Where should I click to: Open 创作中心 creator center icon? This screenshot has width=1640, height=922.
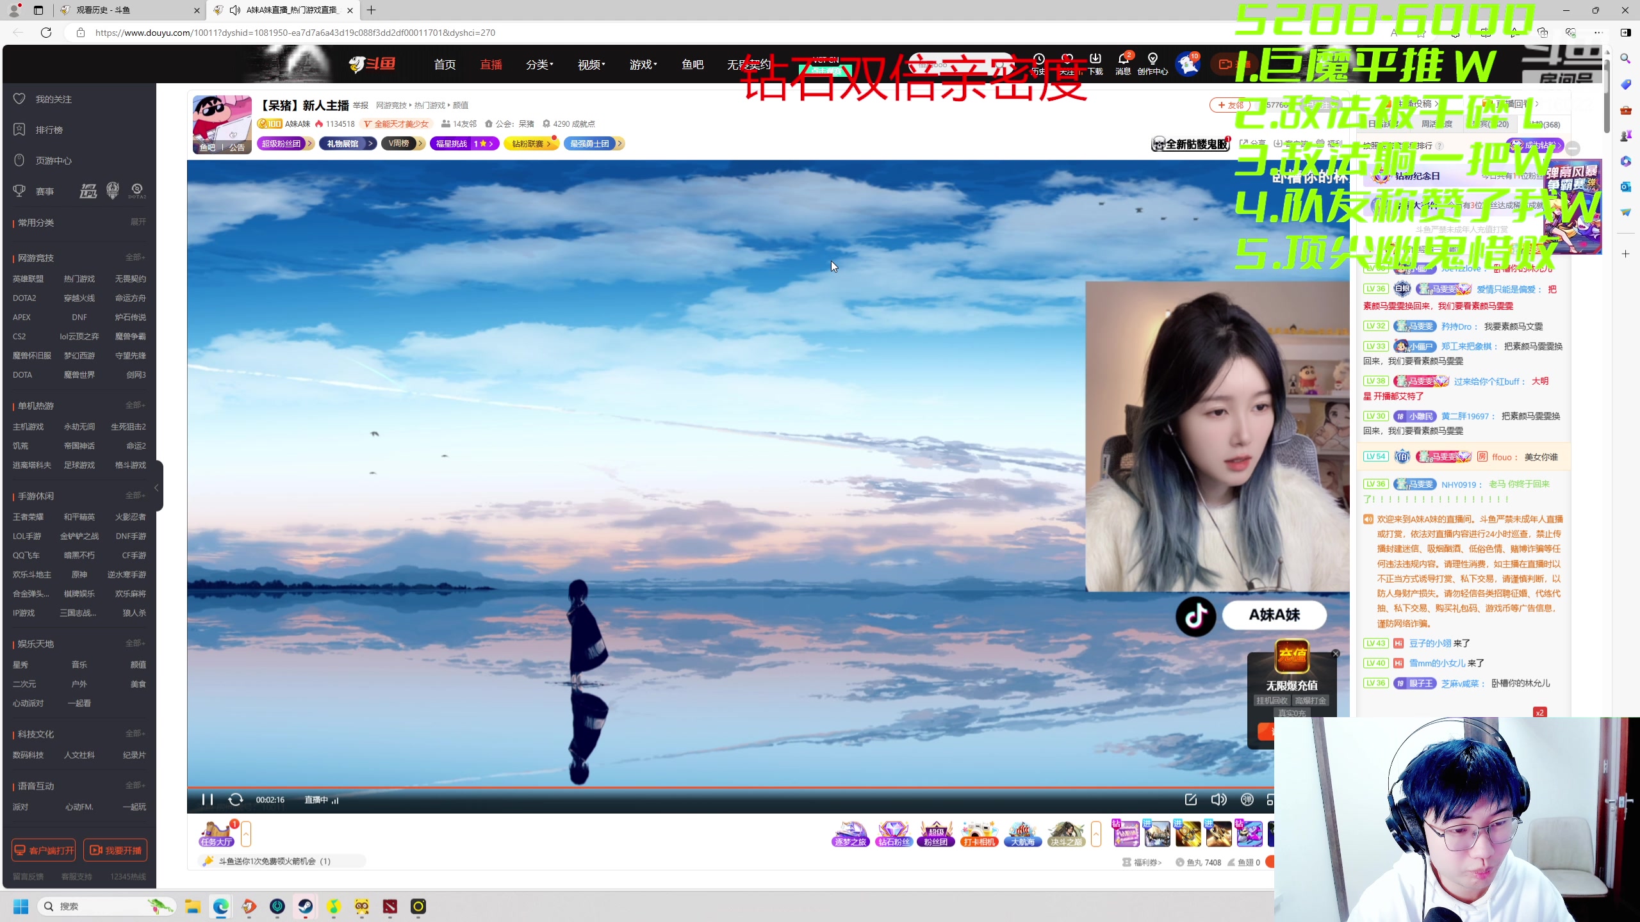(1152, 63)
